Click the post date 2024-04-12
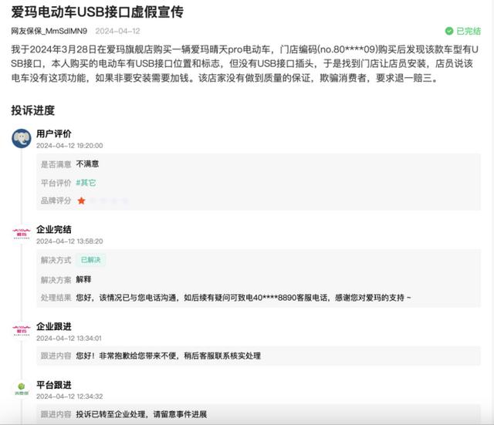The width and height of the screenshot is (494, 425). pos(117,31)
